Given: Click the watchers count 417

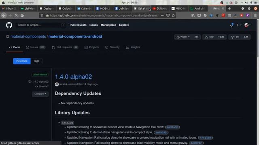Looking at the screenshot, I should (x=196, y=37).
